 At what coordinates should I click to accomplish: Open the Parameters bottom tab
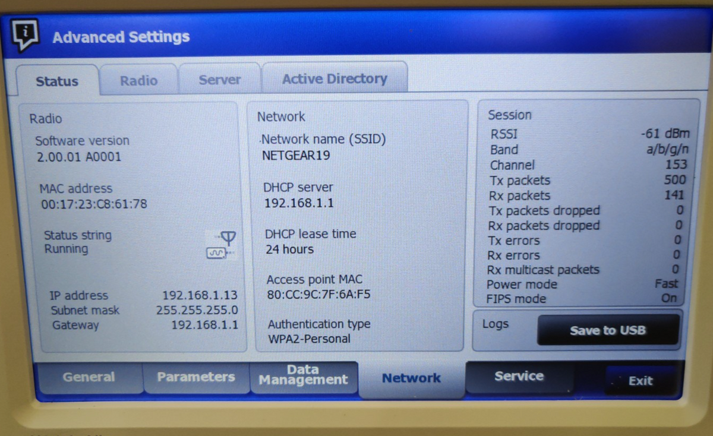(x=196, y=377)
